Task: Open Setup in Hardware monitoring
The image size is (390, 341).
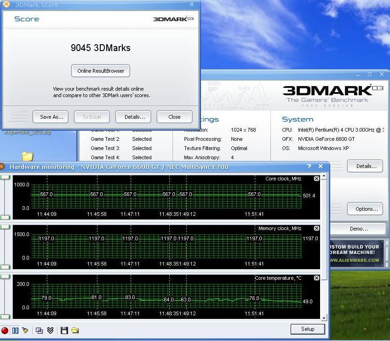Action: click(308, 329)
